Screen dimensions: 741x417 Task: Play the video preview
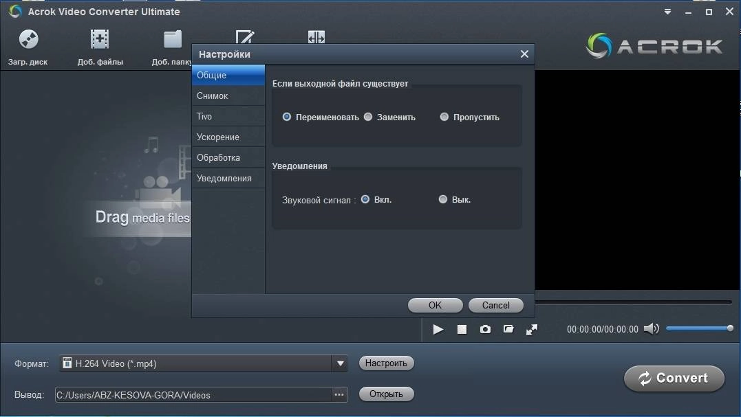(x=438, y=329)
